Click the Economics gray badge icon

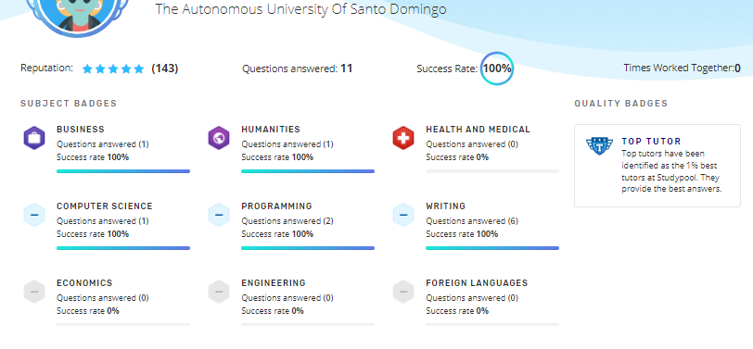click(x=34, y=292)
